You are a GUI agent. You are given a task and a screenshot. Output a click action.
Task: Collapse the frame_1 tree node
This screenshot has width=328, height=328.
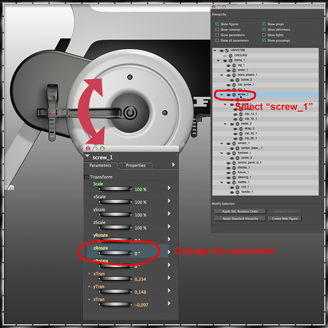point(218,60)
